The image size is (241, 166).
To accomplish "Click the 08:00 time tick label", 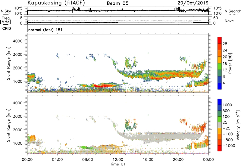I will pos(87,160).
